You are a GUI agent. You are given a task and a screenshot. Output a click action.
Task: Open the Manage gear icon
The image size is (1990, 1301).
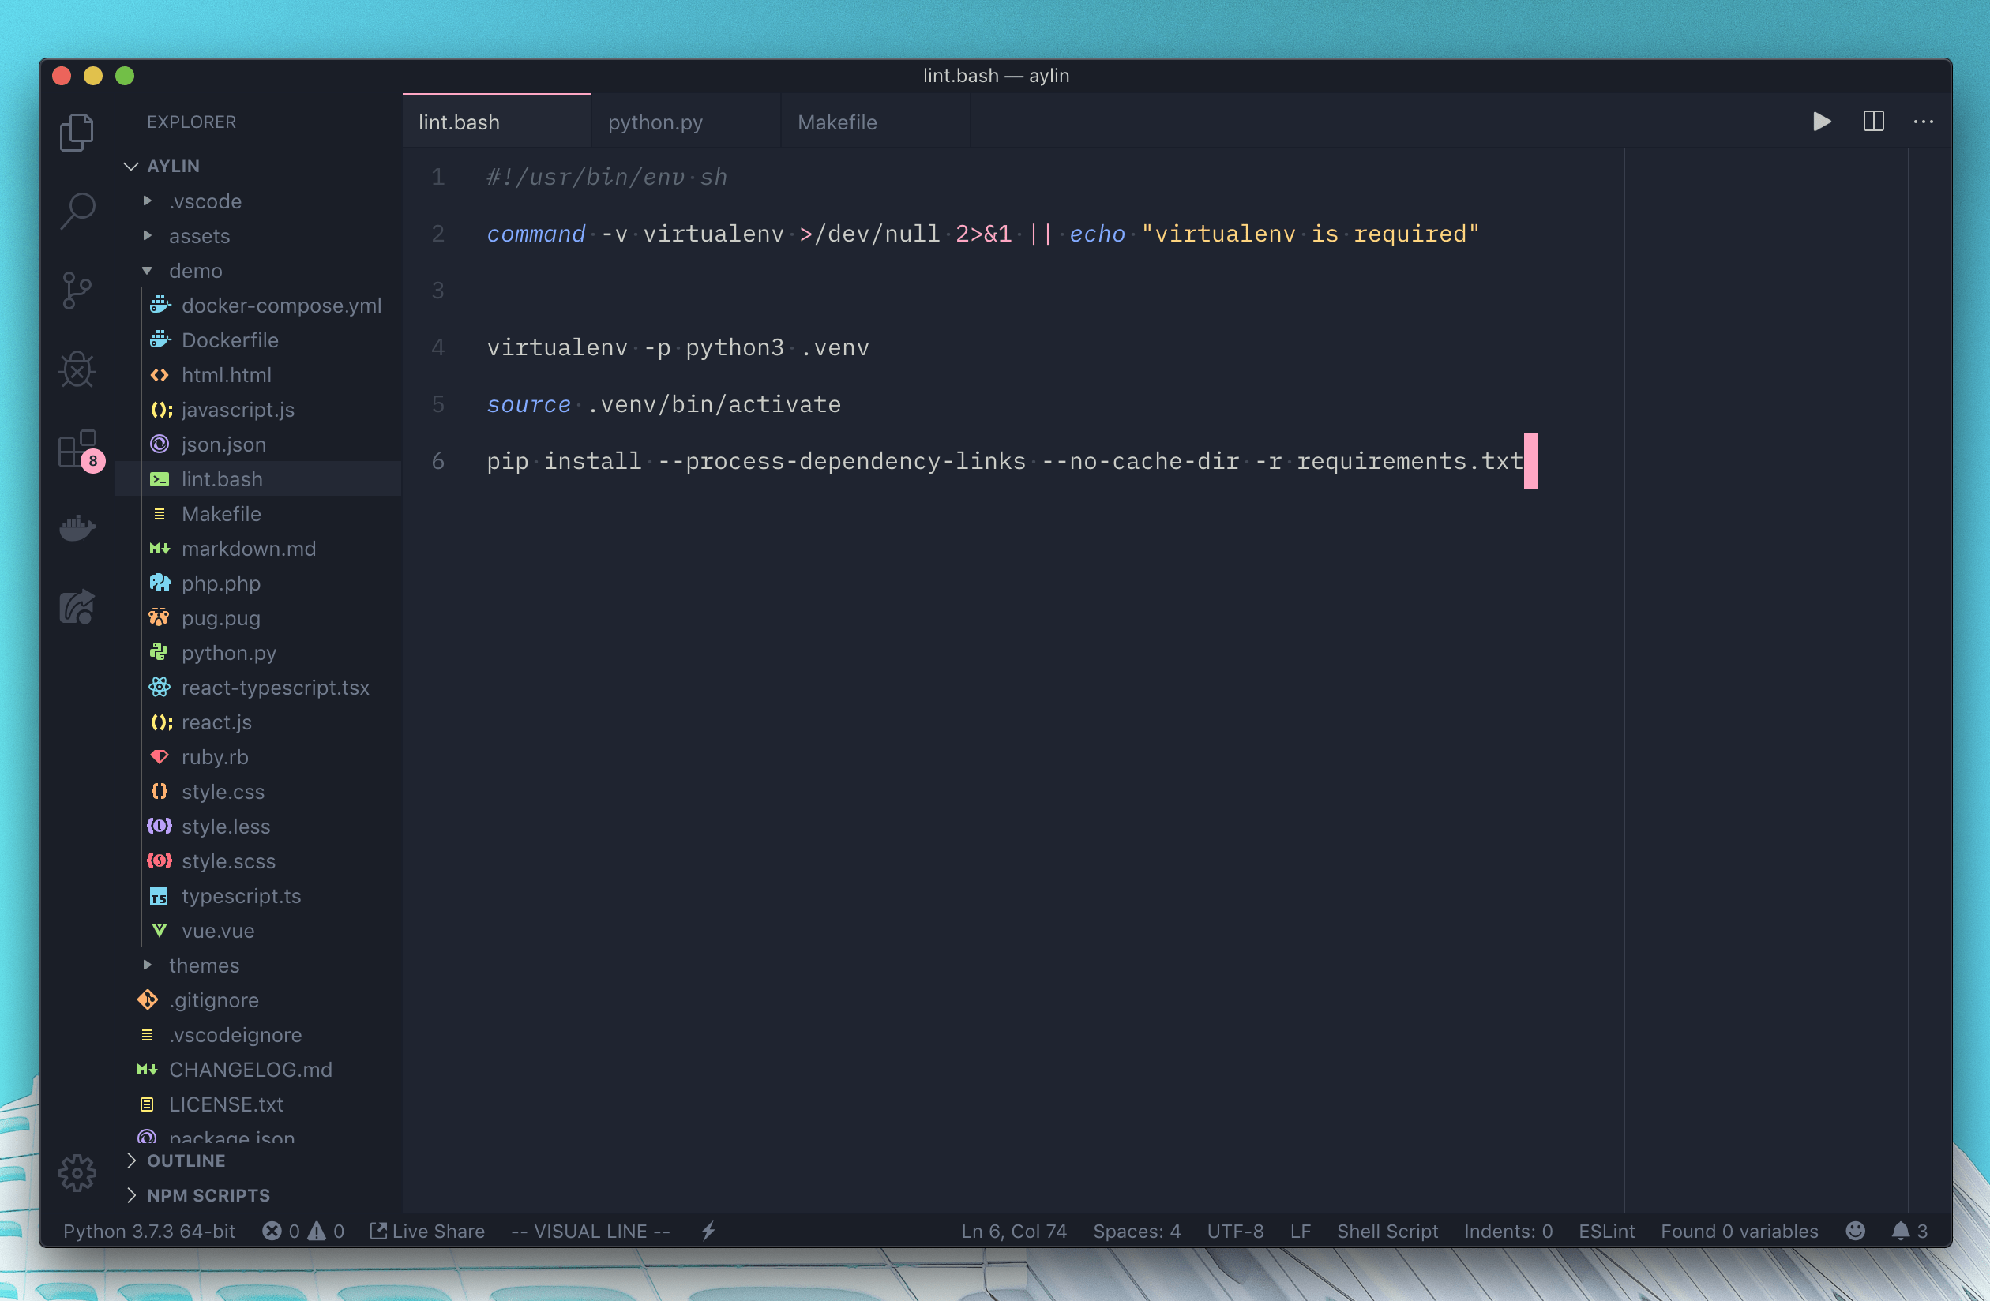[x=77, y=1172]
